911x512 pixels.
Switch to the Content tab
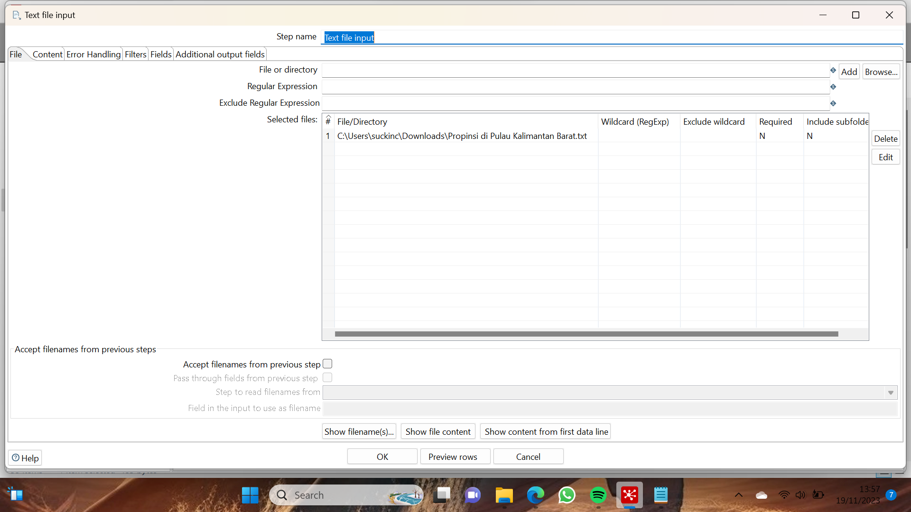[x=47, y=55]
